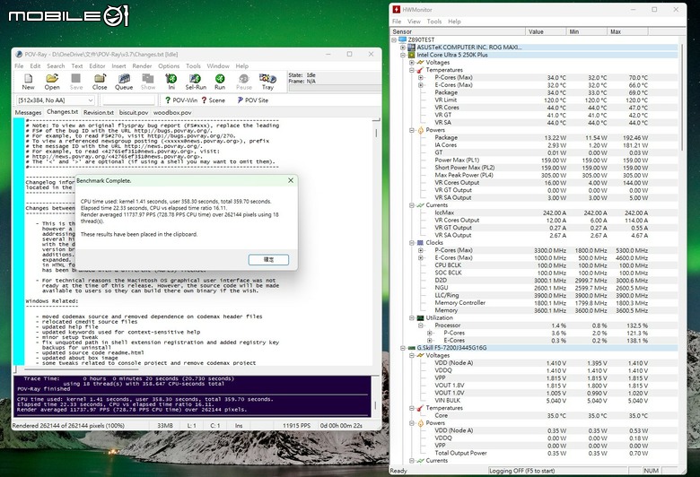The image size is (700, 477).
Task: Collapse the Utilization tree node
Action: pyautogui.click(x=412, y=317)
